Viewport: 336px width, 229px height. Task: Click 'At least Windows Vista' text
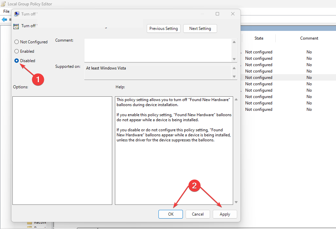pos(106,68)
